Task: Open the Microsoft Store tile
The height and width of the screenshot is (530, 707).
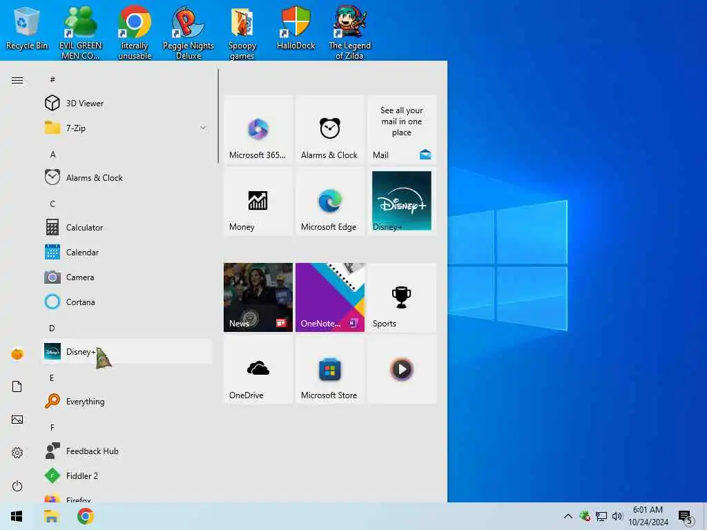Action: (x=330, y=370)
